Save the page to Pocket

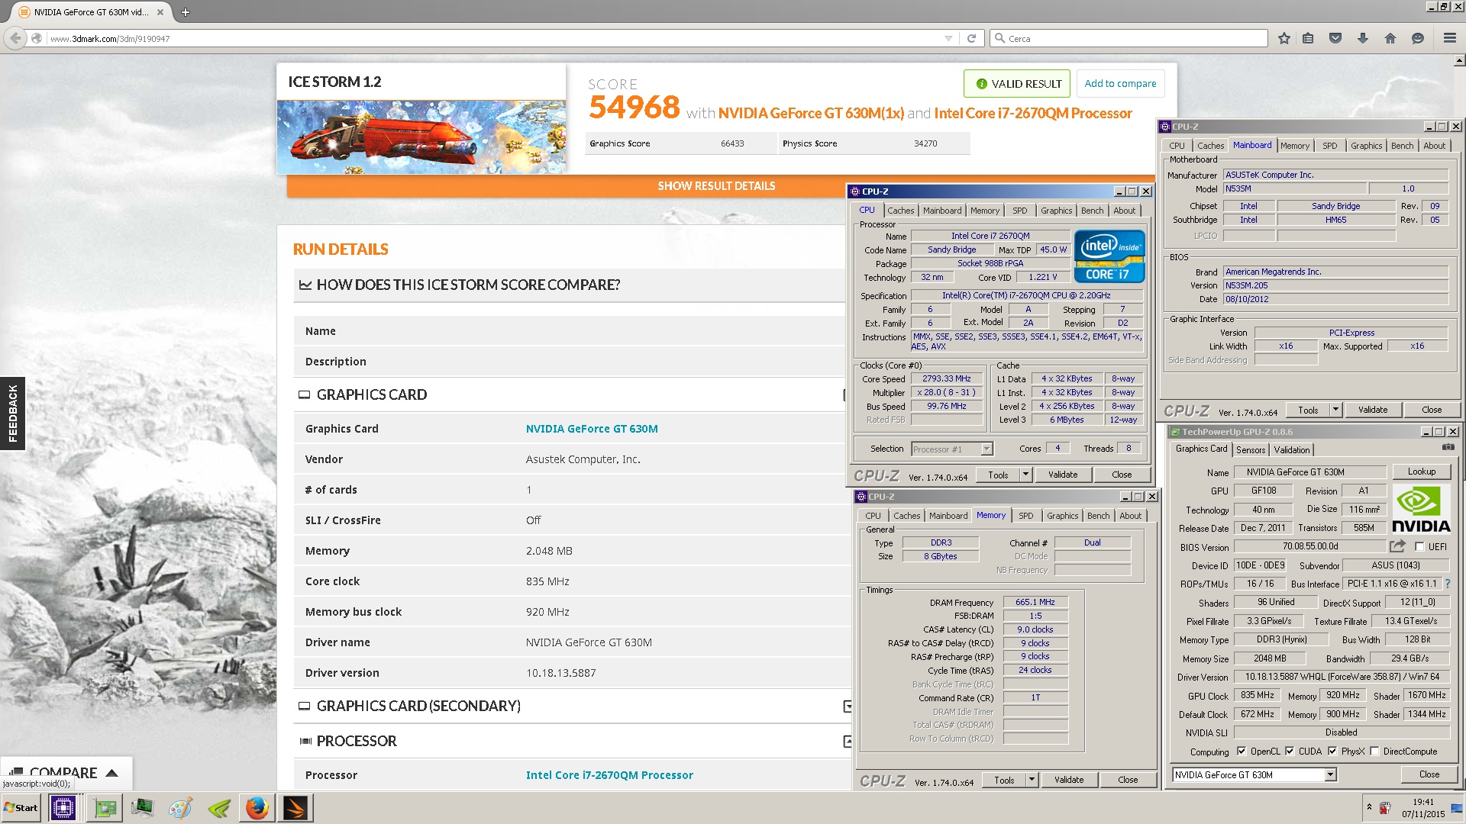tap(1335, 38)
